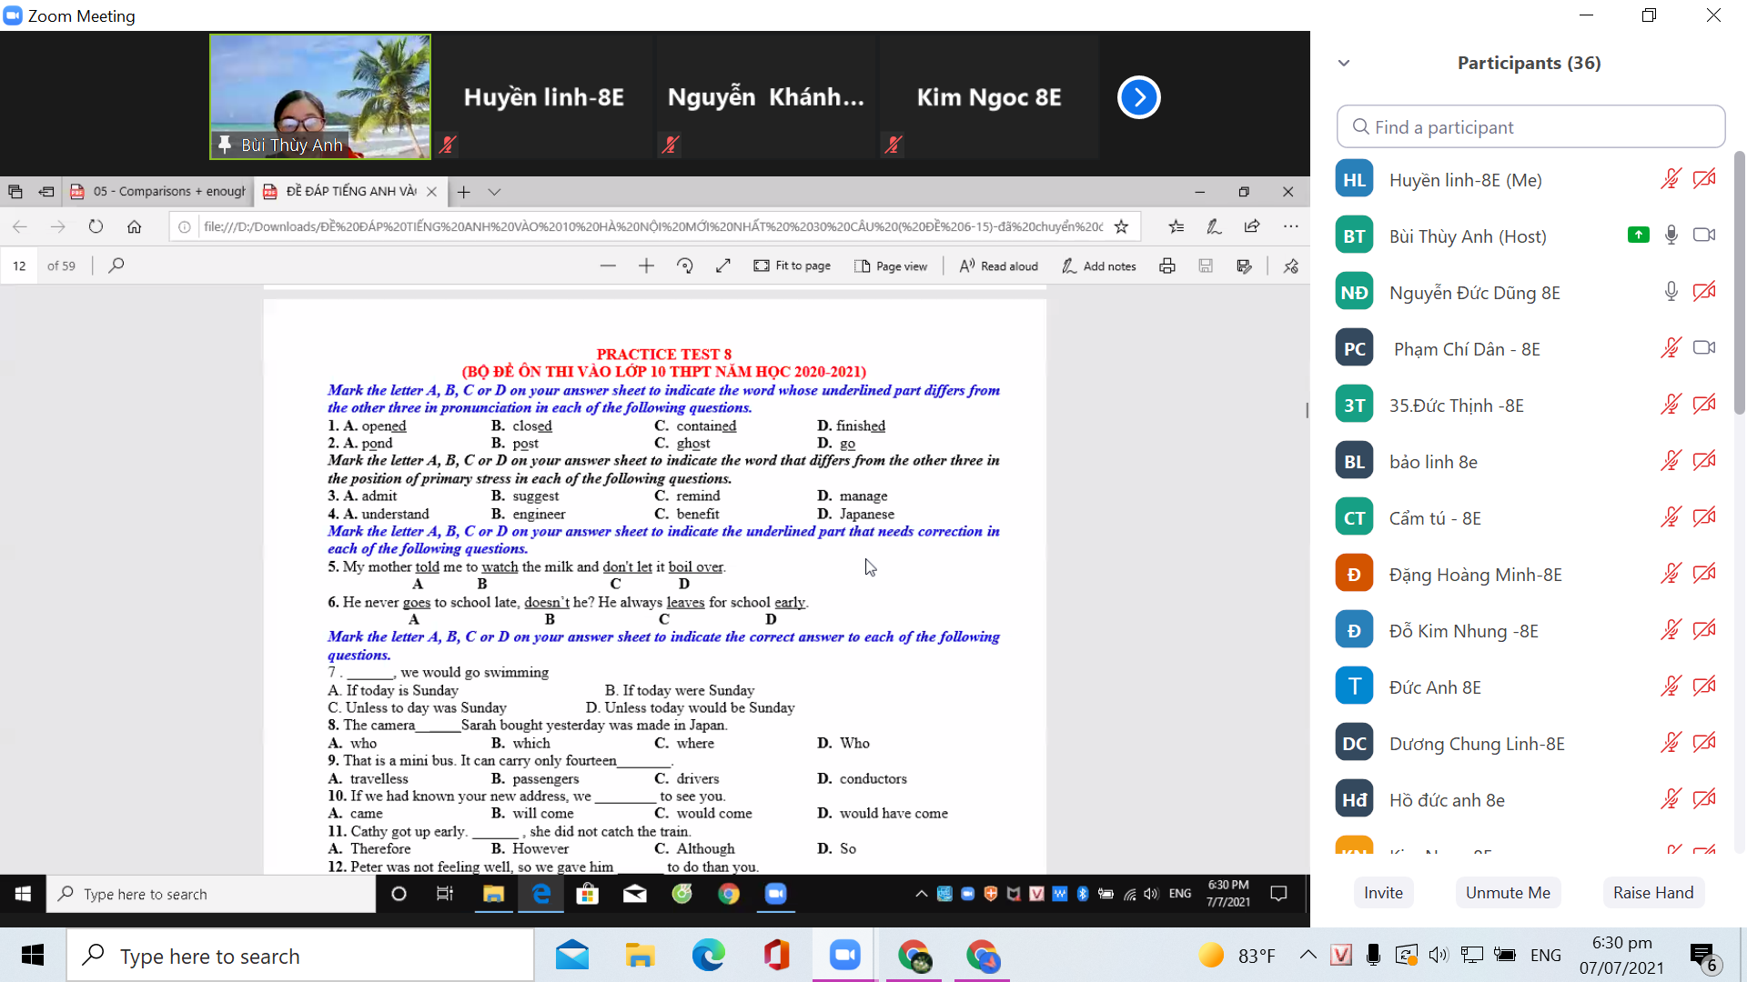Click the favorite star in address bar

coord(1121,226)
